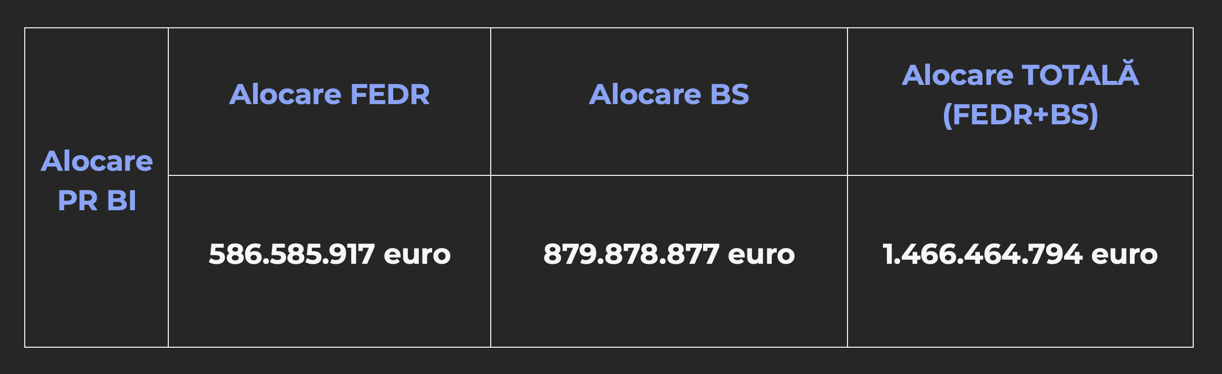
Task: Click the number 1.466.464.794
Action: pyautogui.click(x=982, y=254)
